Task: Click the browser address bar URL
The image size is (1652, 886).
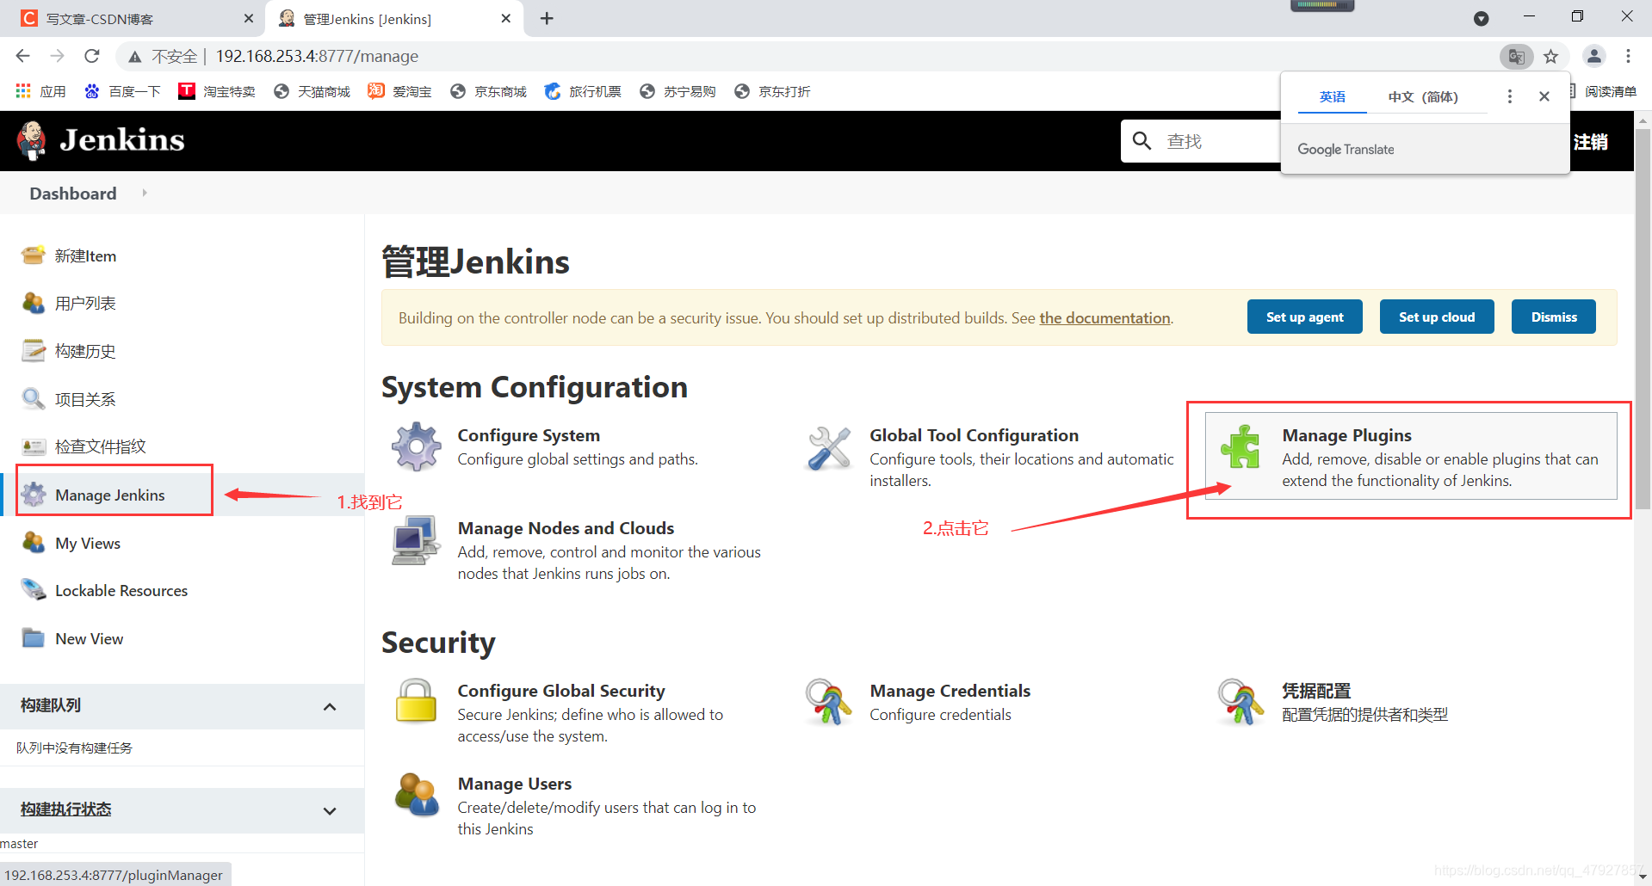Action: [x=317, y=56]
